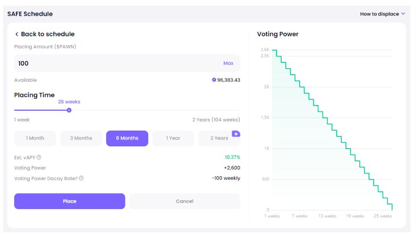Image resolution: width=414 pixels, height=234 pixels.
Task: Click the help icon beside Voting Power Decay Rate
Action: 81,178
